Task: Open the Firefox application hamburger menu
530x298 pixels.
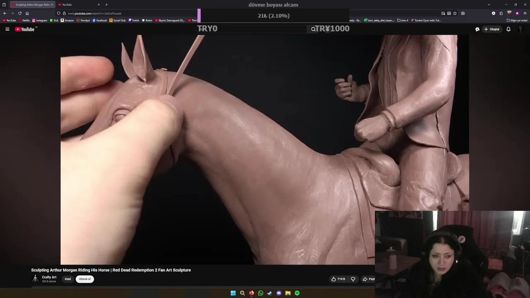Action: tap(525, 13)
